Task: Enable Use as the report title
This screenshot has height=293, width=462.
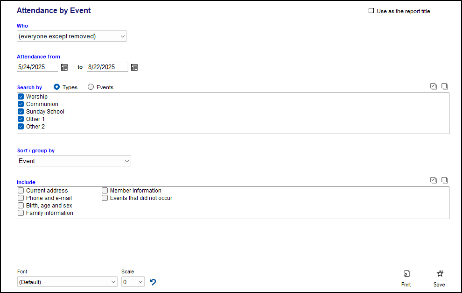Action: 371,11
